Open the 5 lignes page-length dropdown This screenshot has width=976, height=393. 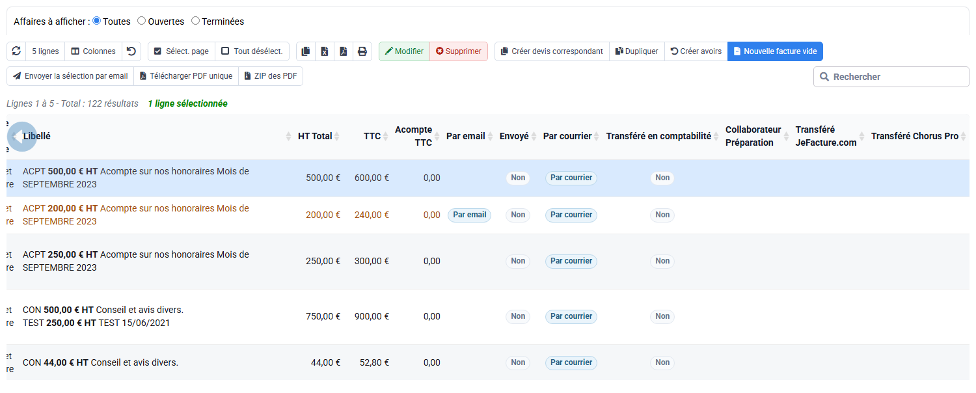pos(45,51)
